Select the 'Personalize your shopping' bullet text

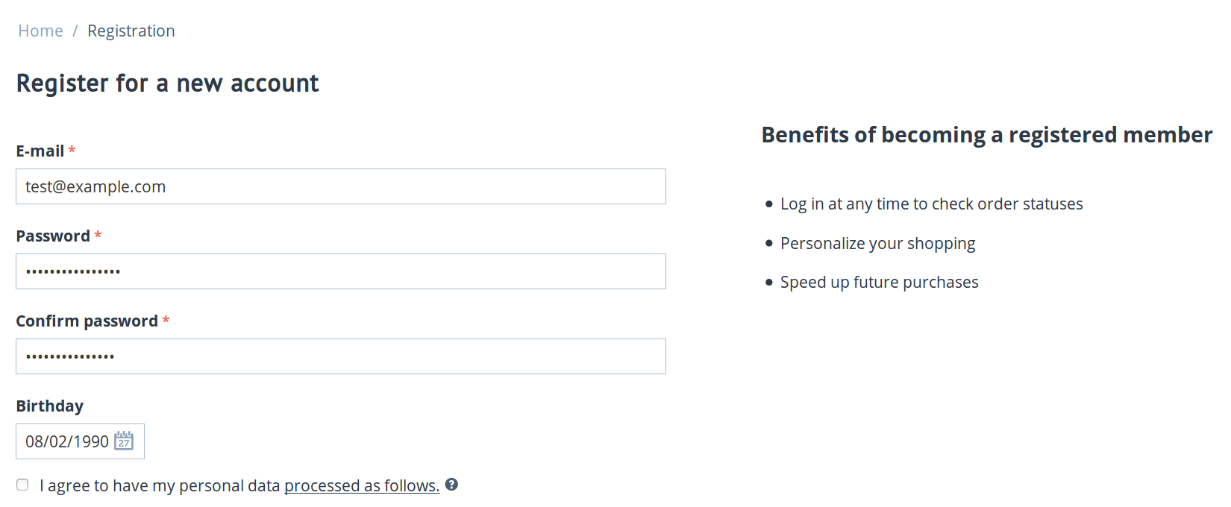878,243
